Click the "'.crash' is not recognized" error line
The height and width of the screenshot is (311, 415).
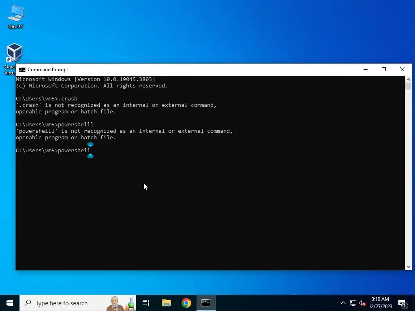click(x=116, y=105)
